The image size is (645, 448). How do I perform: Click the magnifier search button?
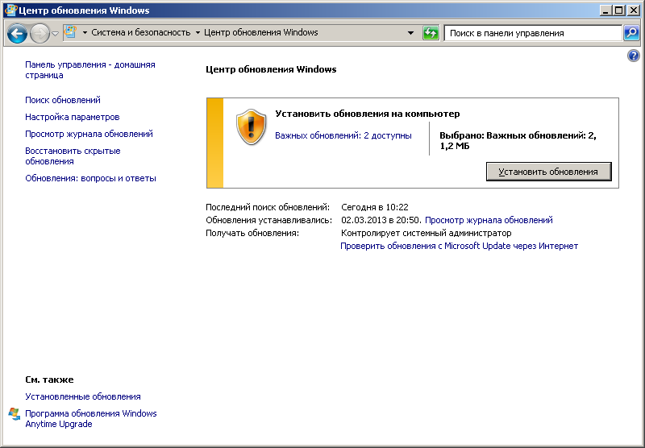631,33
